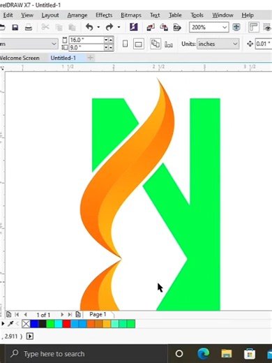Increase the page height 9.0 stepper

pos(111,47)
